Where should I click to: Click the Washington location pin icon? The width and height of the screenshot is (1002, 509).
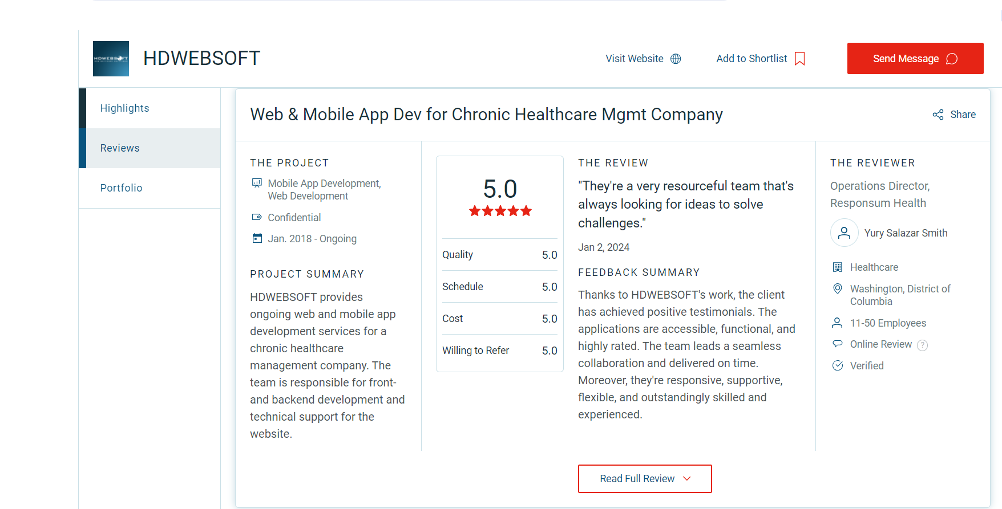click(838, 289)
